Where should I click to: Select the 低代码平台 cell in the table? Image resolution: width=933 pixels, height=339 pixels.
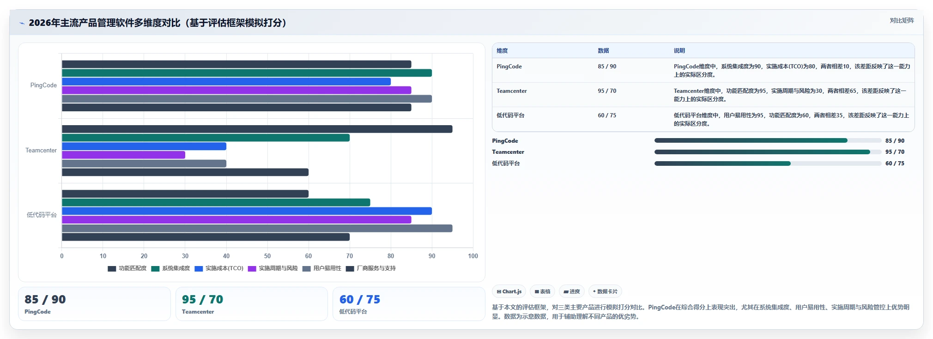pyautogui.click(x=510, y=115)
